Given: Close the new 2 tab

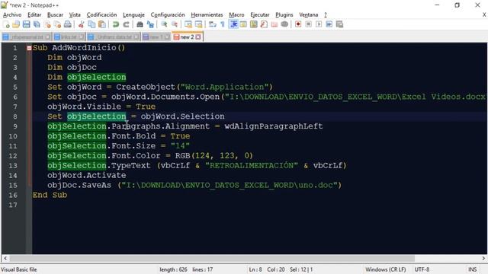Looking at the screenshot, I should [x=198, y=37].
